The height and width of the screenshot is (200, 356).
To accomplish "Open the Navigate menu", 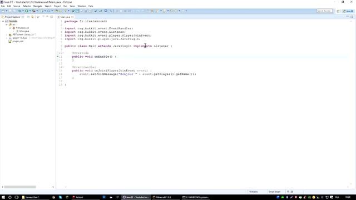I will click(x=38, y=6).
